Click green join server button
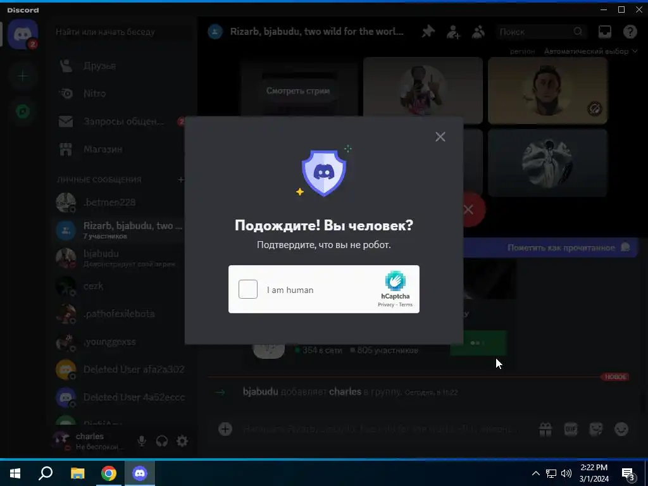Screen dimensions: 648x486 point(478,343)
